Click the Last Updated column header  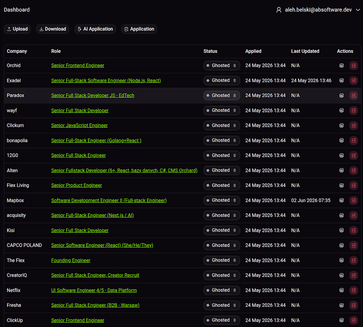pos(305,51)
